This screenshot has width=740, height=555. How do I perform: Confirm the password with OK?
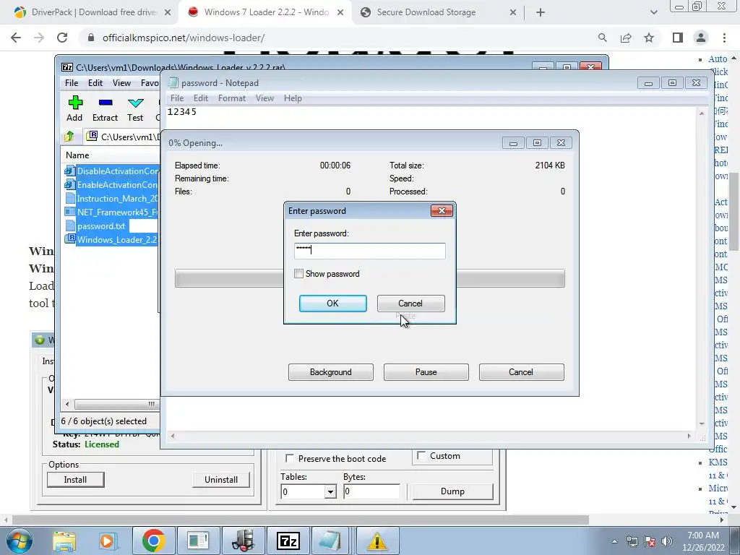[332, 304]
